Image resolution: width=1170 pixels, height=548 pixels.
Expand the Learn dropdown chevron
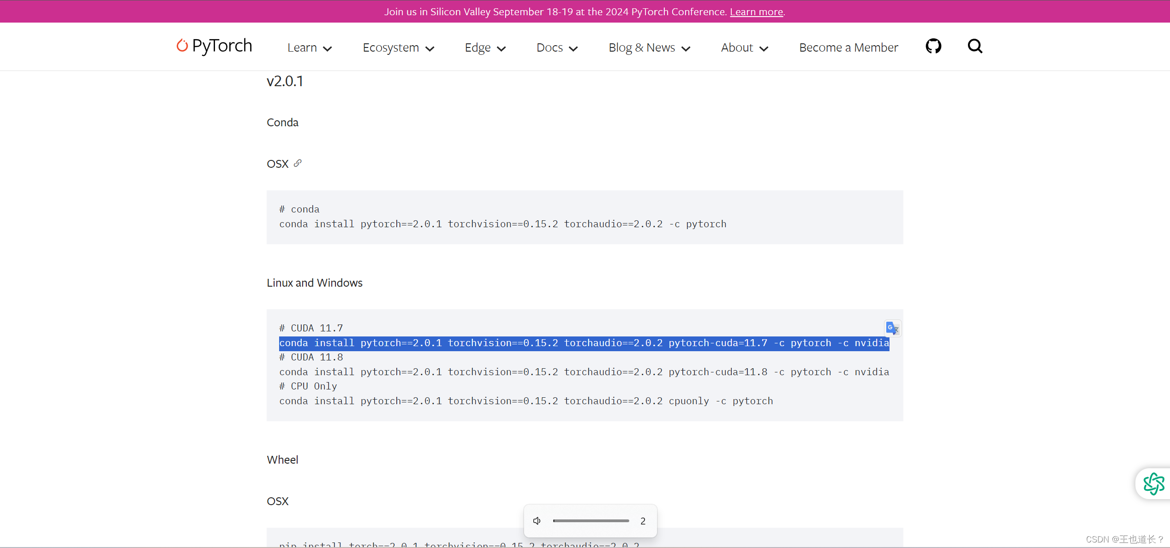pyautogui.click(x=328, y=48)
